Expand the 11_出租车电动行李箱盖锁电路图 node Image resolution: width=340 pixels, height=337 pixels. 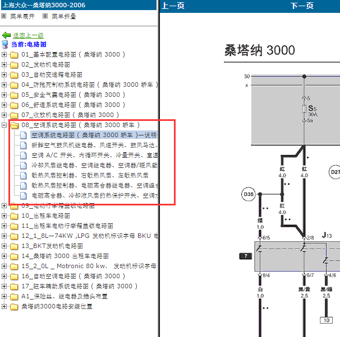pyautogui.click(x=4, y=226)
